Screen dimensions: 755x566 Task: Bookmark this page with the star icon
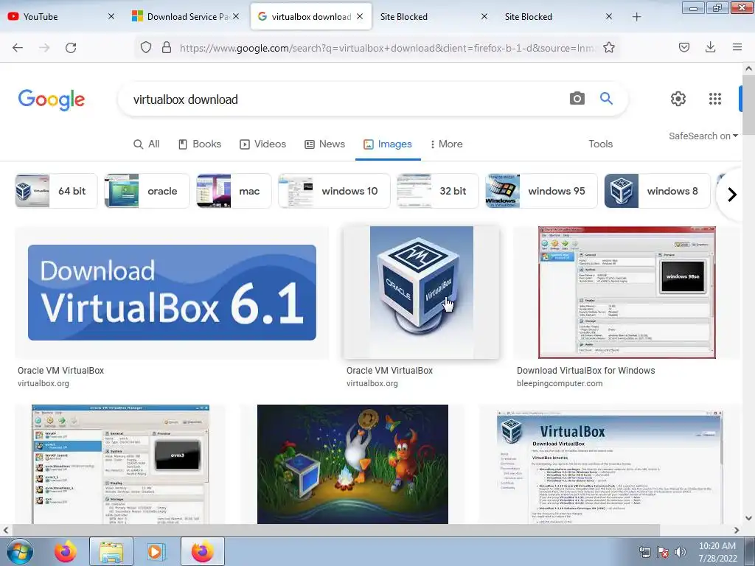(x=608, y=47)
